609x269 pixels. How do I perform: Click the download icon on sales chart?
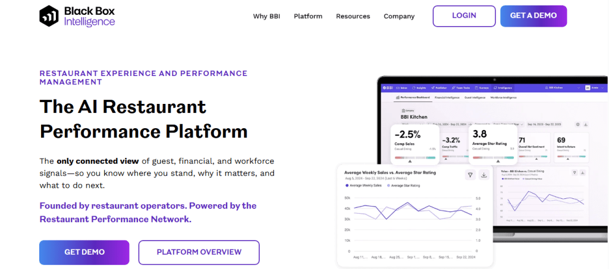coord(484,175)
